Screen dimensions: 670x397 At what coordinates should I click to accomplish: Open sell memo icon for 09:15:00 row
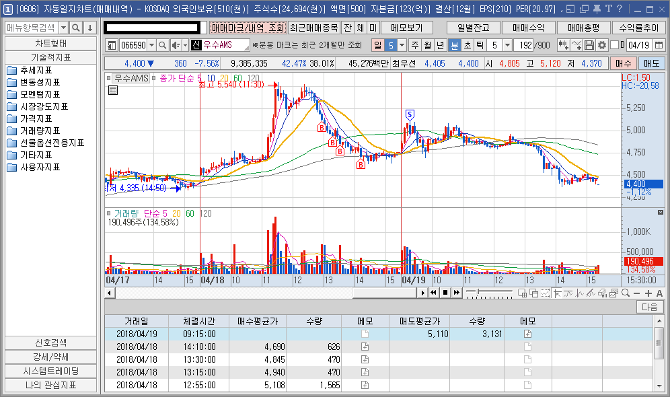click(527, 334)
